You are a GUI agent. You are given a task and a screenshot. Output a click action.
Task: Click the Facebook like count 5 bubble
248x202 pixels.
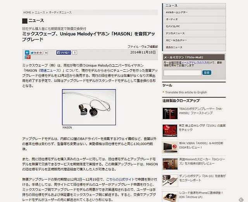[x=75, y=53]
